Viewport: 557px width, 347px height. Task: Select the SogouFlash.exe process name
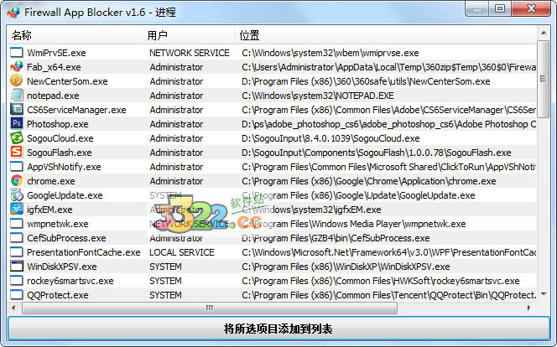(x=60, y=153)
